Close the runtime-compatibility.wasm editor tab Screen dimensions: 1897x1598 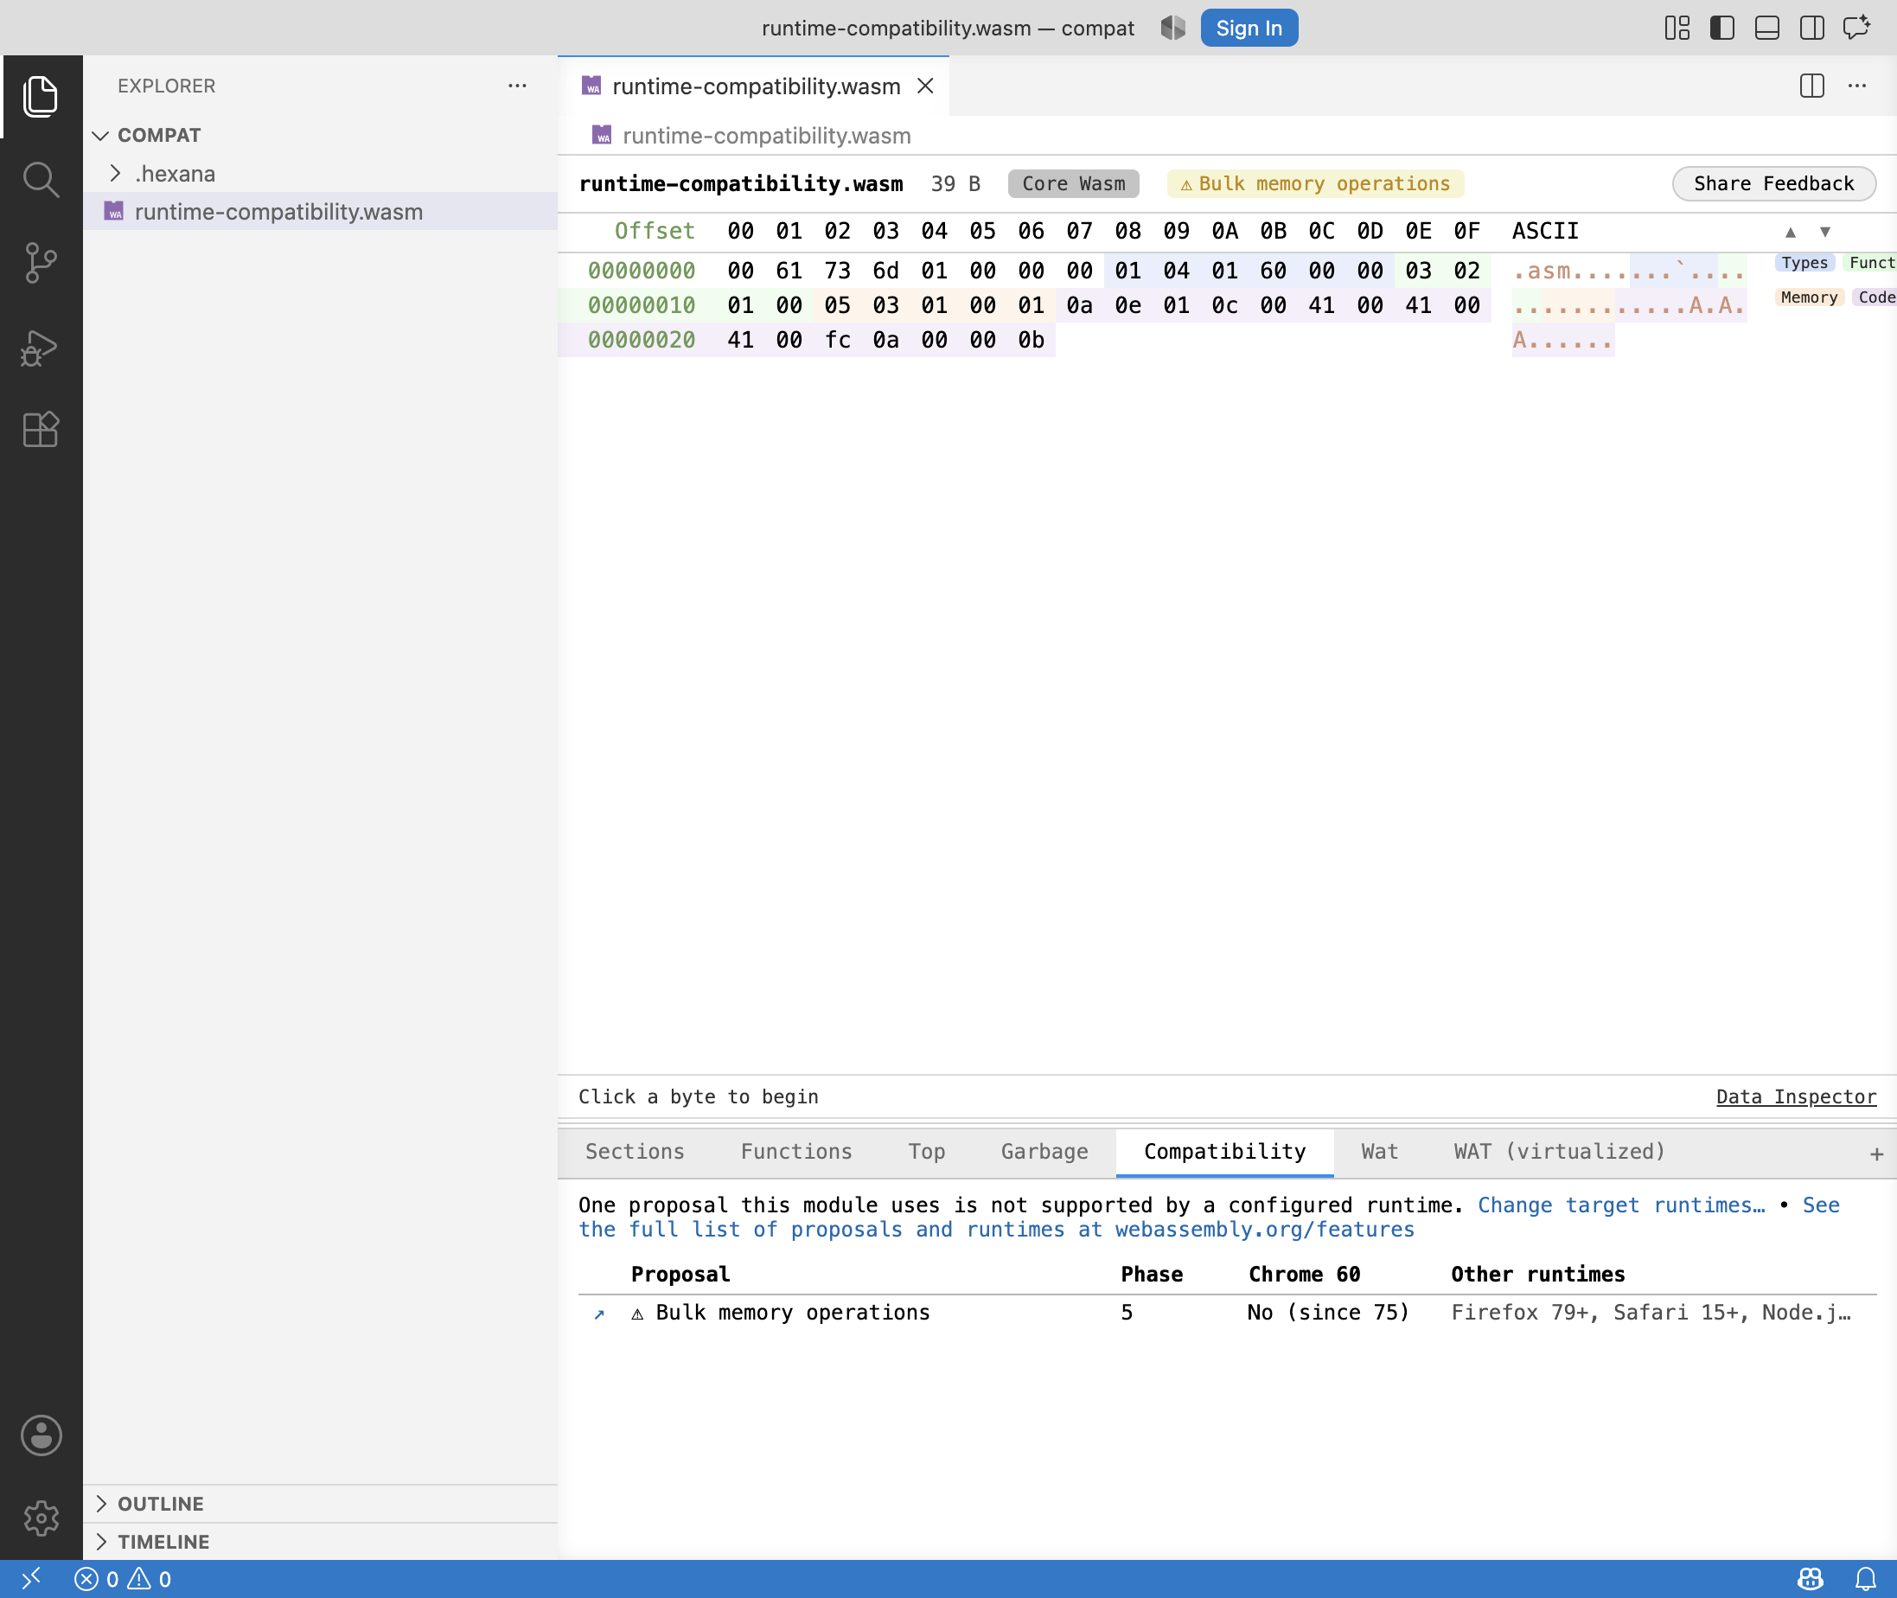tap(925, 86)
